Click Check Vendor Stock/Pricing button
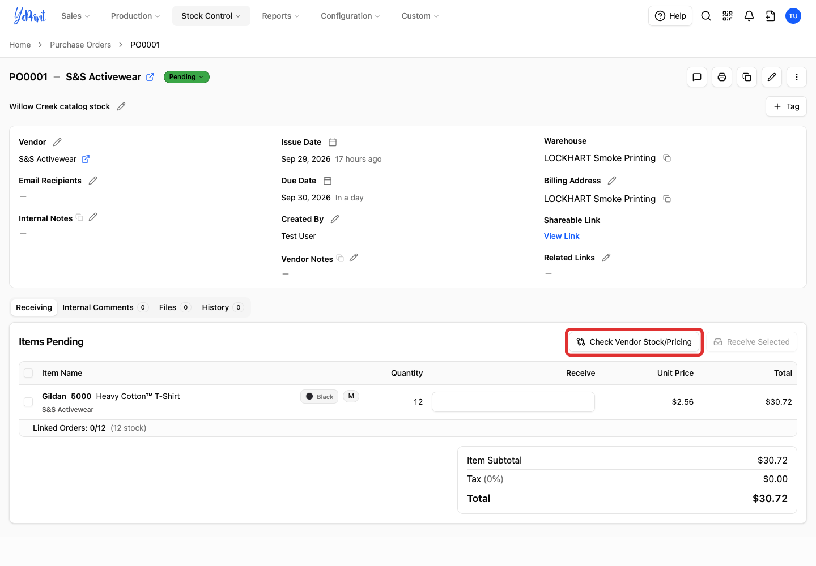 coord(635,342)
